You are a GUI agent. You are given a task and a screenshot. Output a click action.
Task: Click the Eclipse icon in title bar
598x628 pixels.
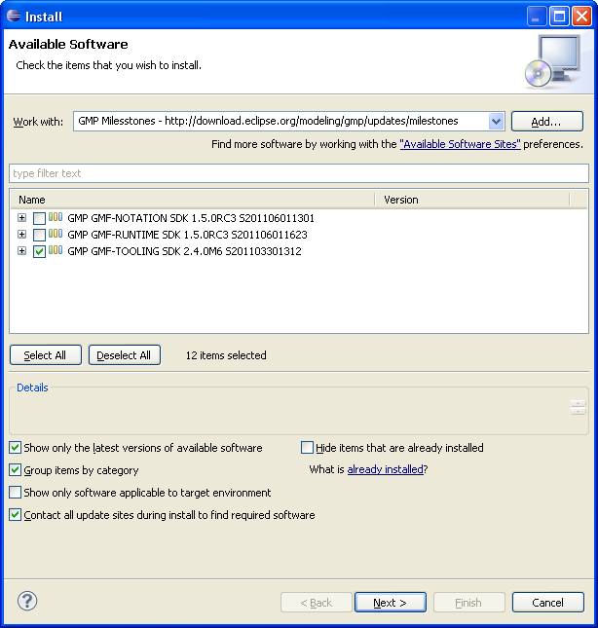(14, 16)
